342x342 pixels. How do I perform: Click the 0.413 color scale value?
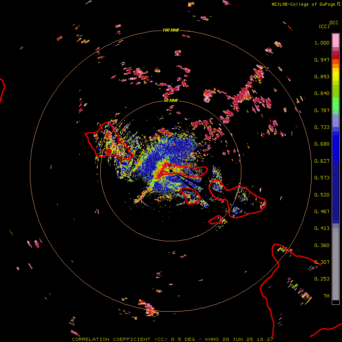tap(322, 228)
